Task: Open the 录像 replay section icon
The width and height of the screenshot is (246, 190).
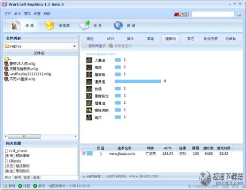Action: [16, 25]
